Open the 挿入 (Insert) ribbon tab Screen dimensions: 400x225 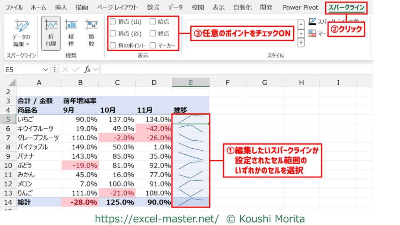coord(61,7)
